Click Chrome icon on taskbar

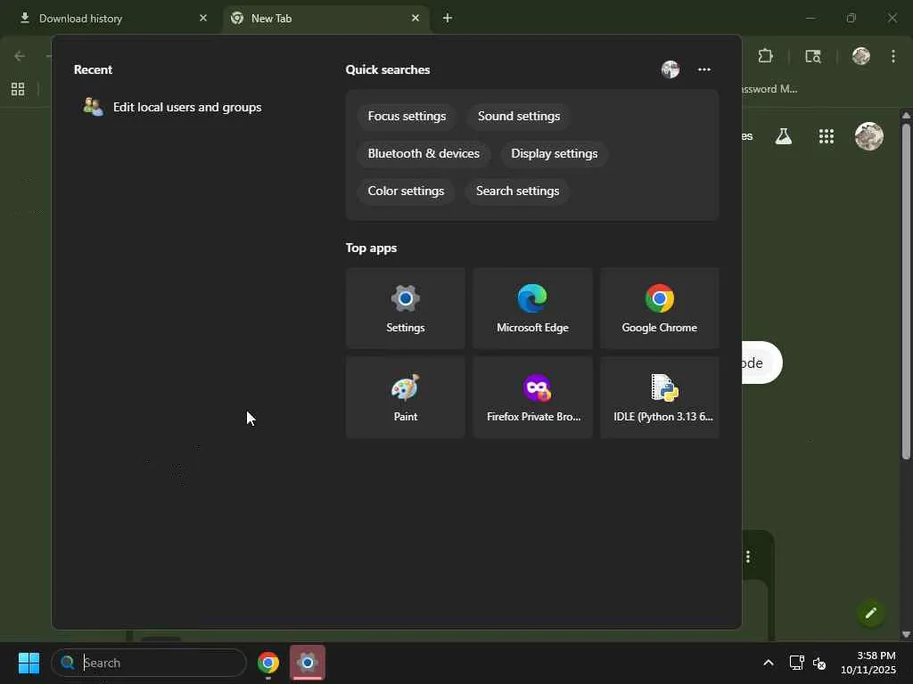[267, 663]
